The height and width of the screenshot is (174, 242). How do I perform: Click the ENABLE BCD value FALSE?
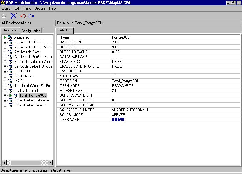117,62
